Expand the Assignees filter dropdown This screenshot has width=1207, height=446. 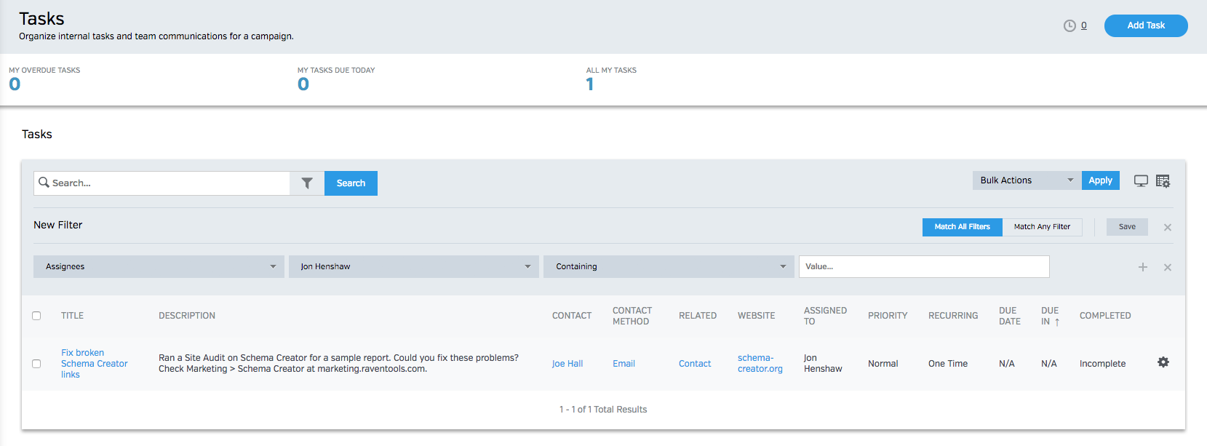point(159,266)
